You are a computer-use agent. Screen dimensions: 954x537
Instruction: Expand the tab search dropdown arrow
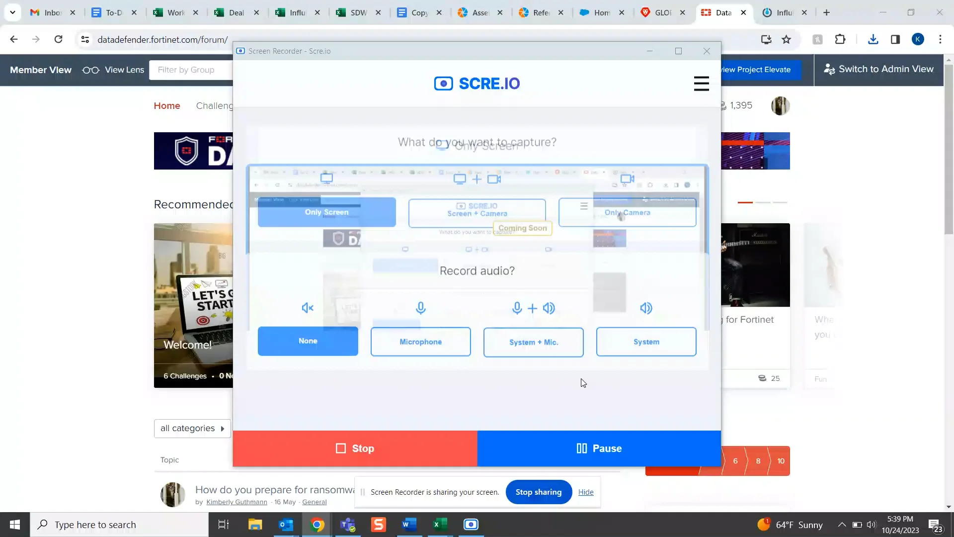(12, 12)
